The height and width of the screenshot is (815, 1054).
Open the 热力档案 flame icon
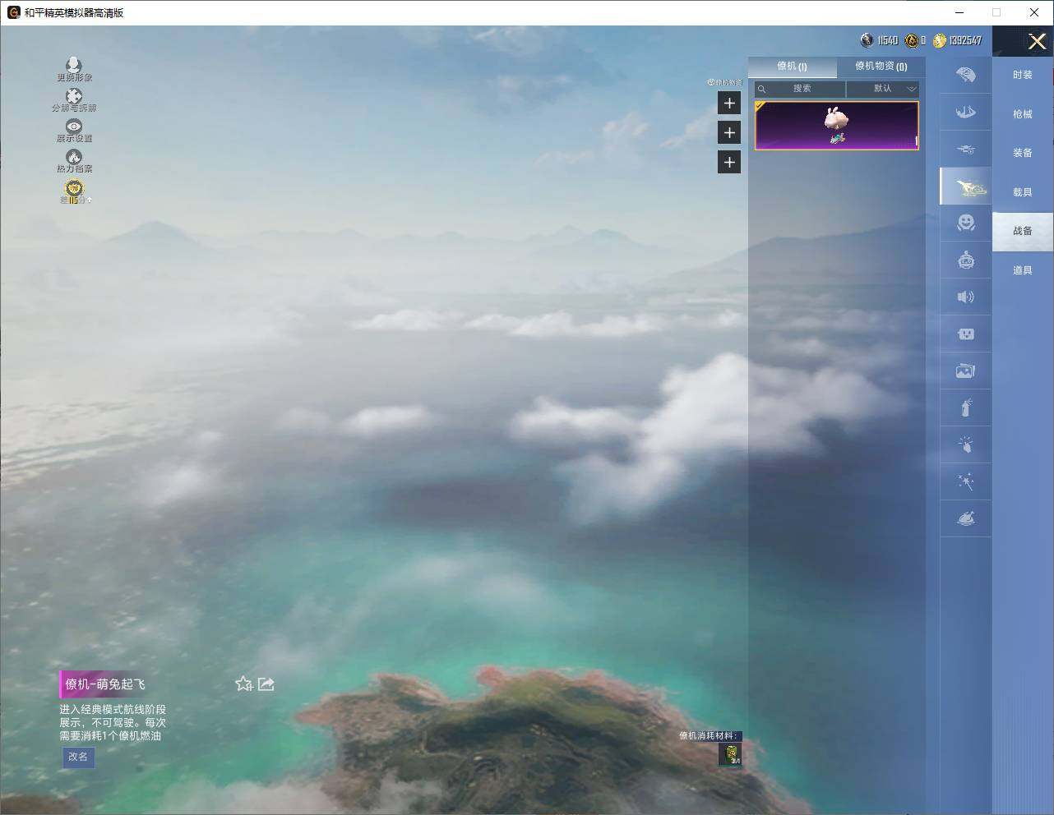(74, 161)
